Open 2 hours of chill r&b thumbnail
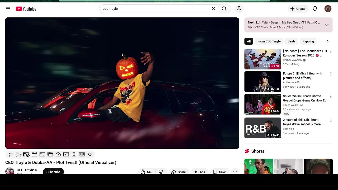Viewport: 338px width, 190px height. [263, 128]
